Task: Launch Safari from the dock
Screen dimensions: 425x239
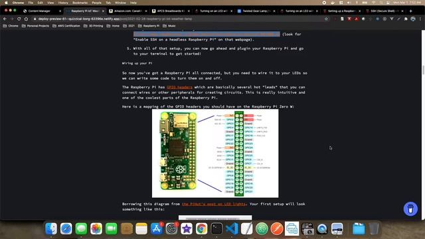Action: [x=66, y=228]
